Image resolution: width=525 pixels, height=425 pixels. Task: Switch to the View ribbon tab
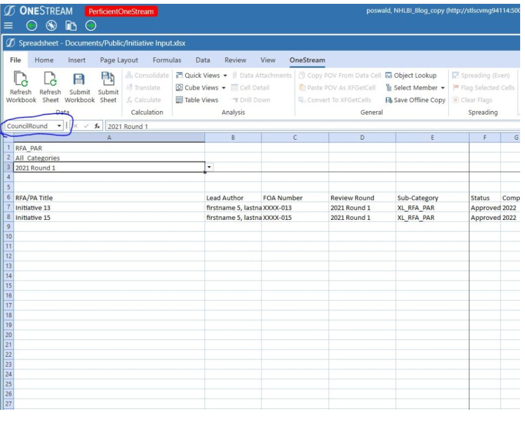pyautogui.click(x=268, y=60)
